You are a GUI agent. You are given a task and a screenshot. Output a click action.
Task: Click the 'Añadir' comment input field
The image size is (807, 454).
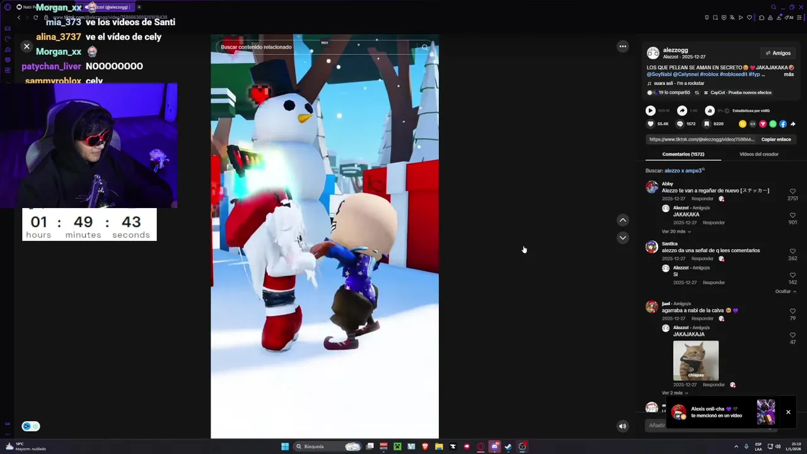[657, 426]
